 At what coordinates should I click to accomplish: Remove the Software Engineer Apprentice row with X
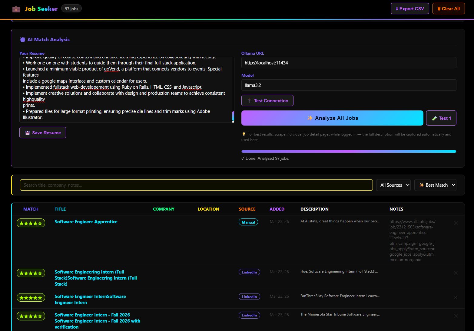(x=456, y=223)
